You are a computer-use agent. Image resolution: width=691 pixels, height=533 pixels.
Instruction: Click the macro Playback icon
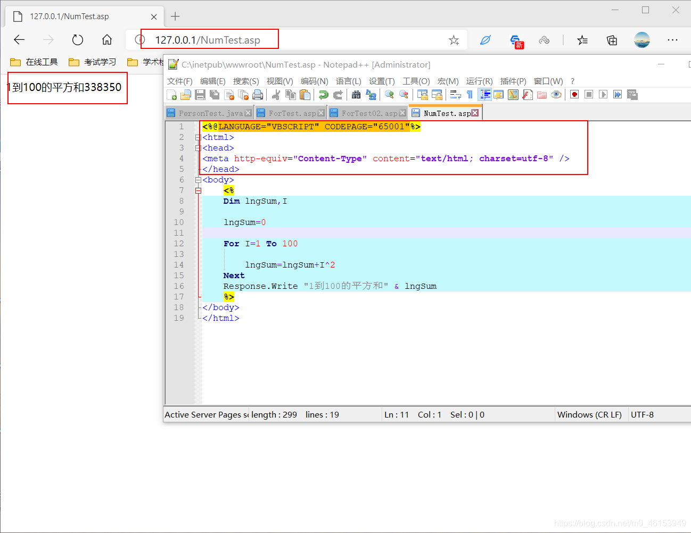[x=603, y=95]
